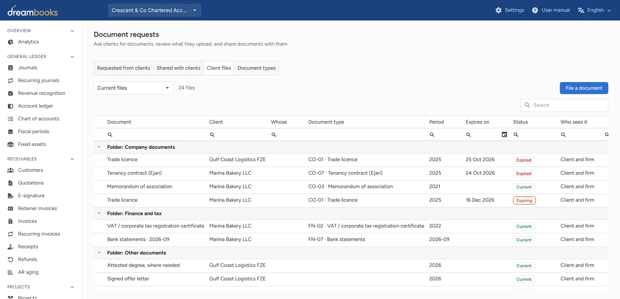Collapse Folder: Company documents group
This screenshot has height=299, width=620.
click(99, 147)
